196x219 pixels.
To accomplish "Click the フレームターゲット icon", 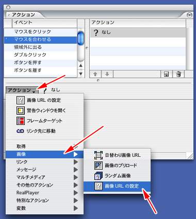I will coord(21,121).
